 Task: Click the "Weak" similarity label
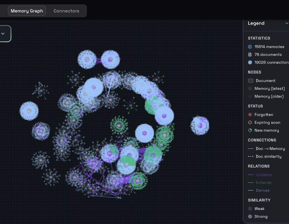click(259, 209)
